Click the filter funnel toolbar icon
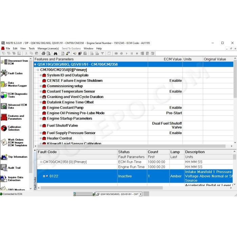The width and height of the screenshot is (237, 237). click(x=102, y=53)
